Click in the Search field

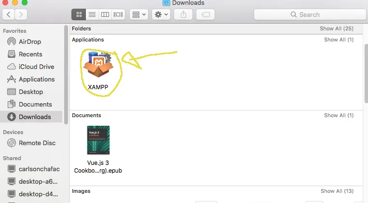coord(309,14)
